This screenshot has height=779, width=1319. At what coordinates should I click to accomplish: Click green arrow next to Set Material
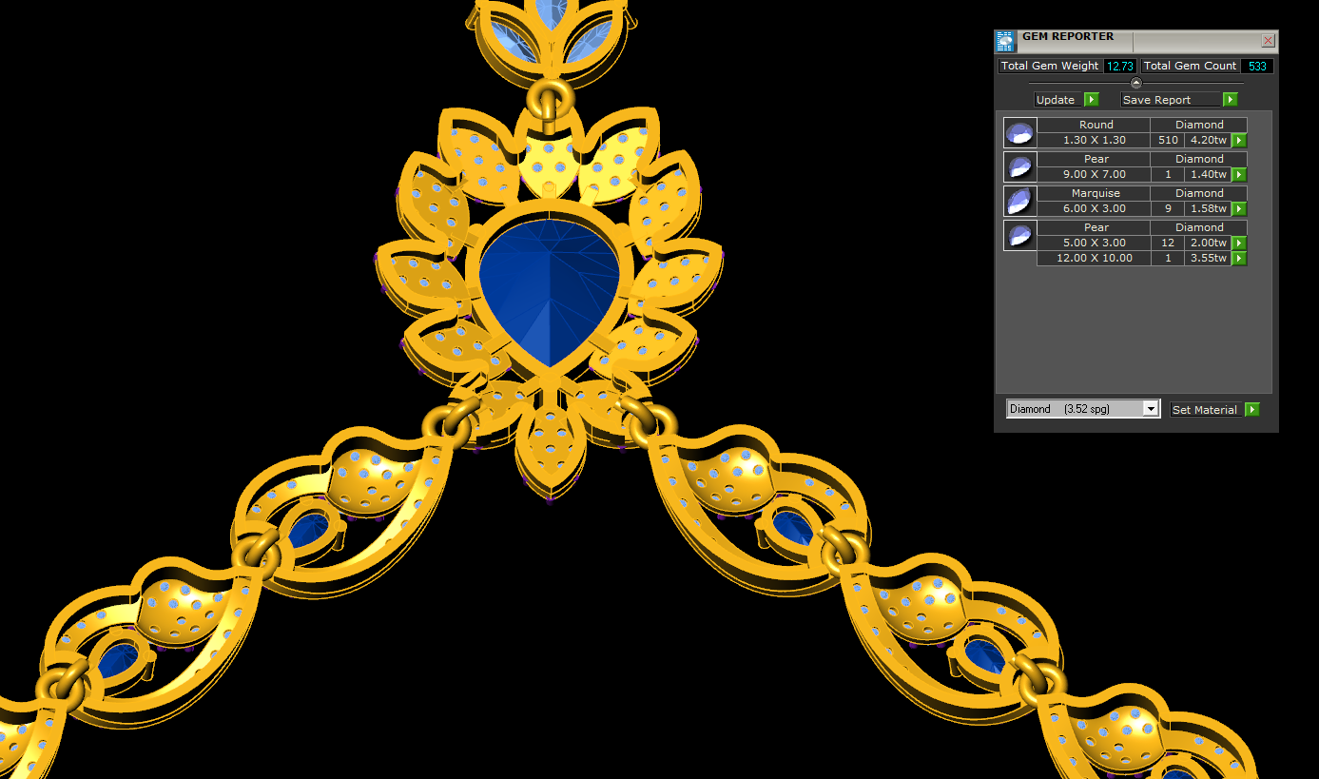tap(1252, 410)
